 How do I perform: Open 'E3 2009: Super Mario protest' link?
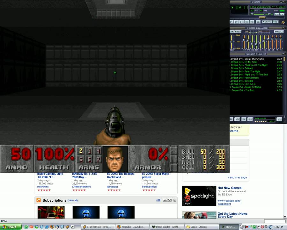click(156, 175)
